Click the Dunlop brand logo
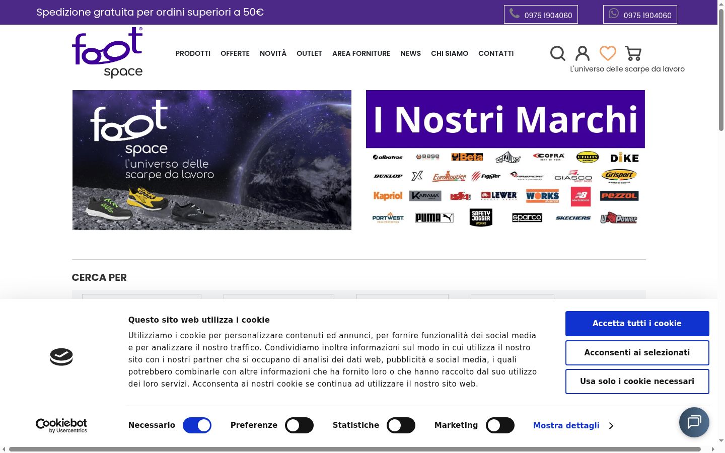This screenshot has height=453, width=725. [x=388, y=176]
